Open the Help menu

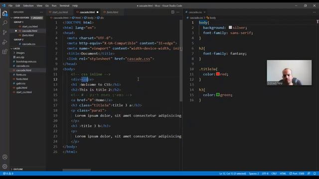pos(75,5)
